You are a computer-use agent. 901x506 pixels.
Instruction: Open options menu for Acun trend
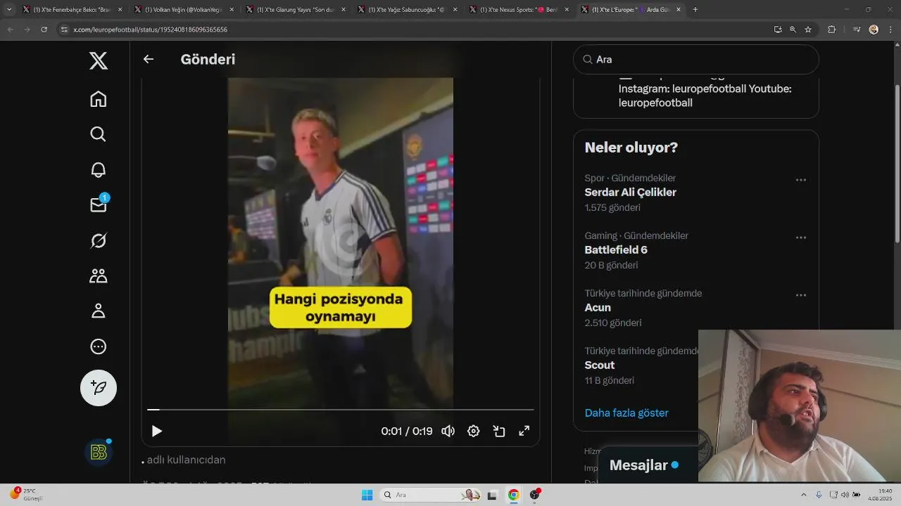click(801, 295)
